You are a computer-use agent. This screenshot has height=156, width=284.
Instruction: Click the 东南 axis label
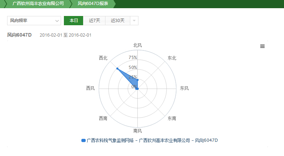click(172, 118)
